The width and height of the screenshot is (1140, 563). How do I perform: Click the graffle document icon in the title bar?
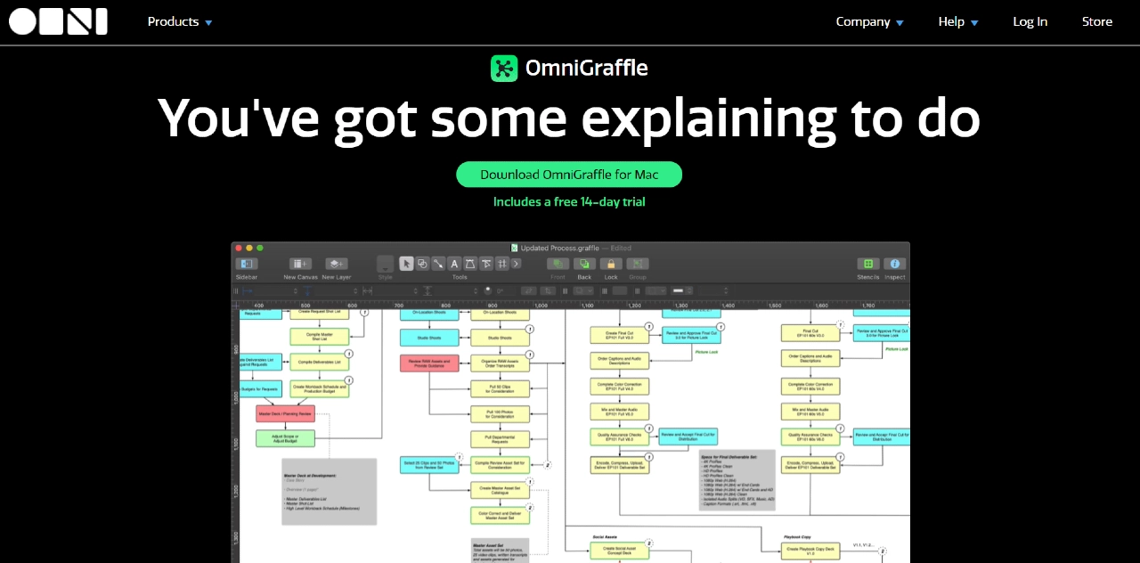(x=514, y=249)
